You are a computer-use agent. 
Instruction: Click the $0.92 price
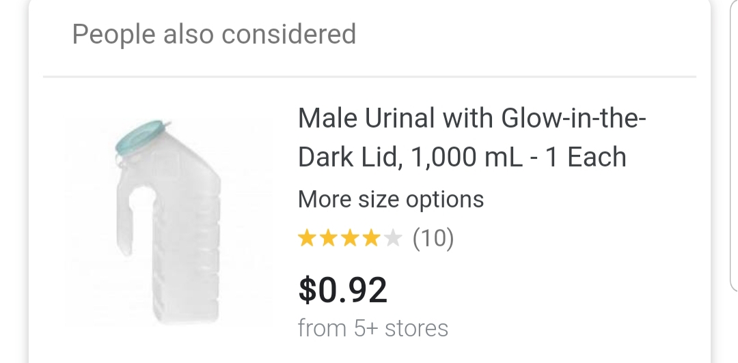[343, 289]
